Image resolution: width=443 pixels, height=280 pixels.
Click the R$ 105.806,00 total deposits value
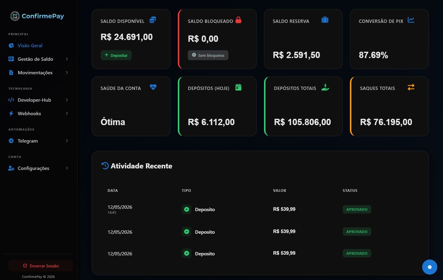pyautogui.click(x=303, y=122)
